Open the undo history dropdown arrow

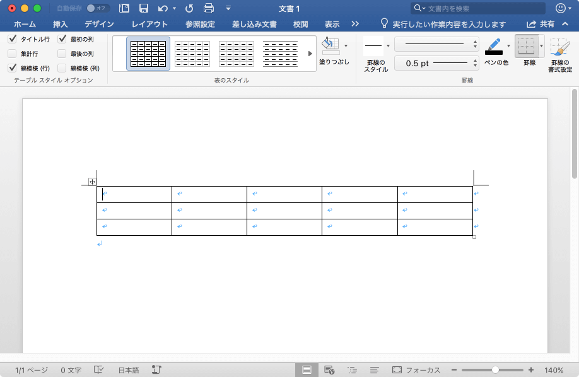[x=174, y=8]
